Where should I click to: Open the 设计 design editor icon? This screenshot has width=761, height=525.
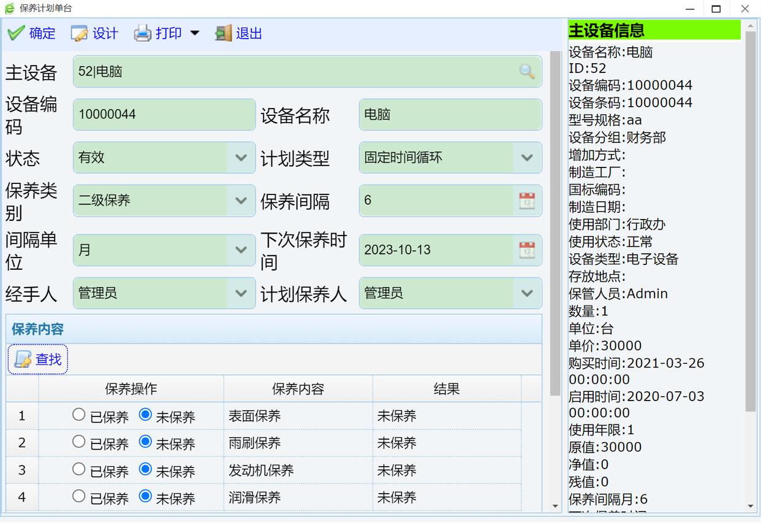pos(80,33)
